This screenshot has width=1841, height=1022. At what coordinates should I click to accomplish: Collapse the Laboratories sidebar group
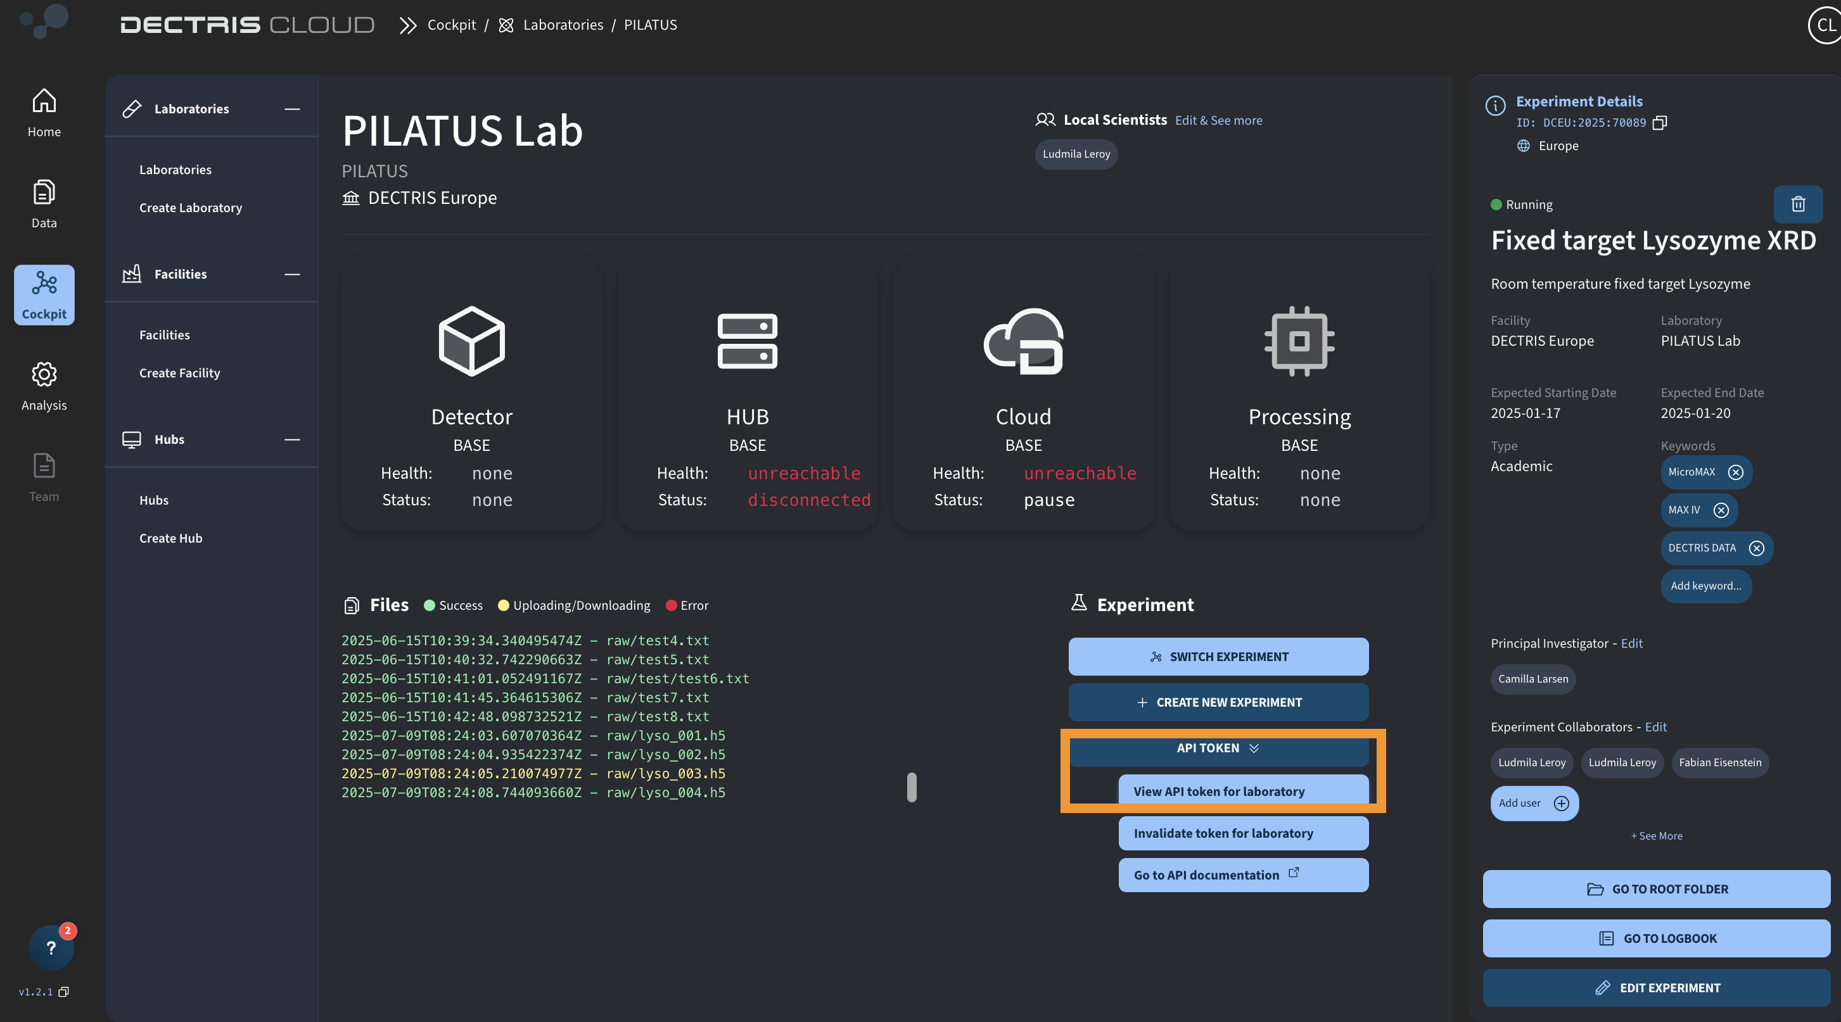(292, 108)
